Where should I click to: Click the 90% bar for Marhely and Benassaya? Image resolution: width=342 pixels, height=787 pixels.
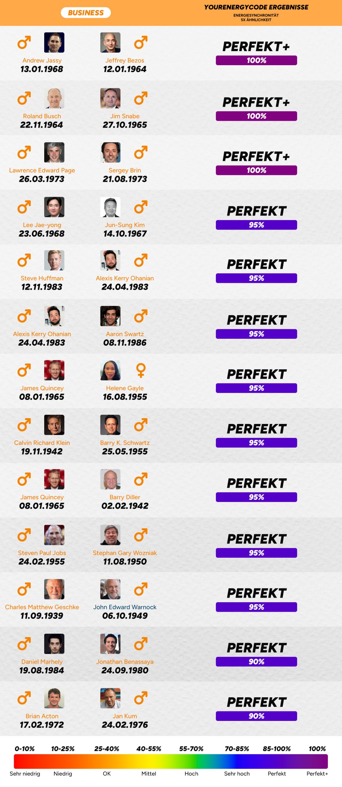256,662
